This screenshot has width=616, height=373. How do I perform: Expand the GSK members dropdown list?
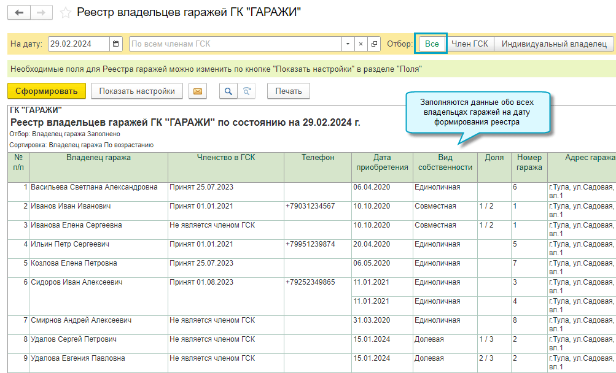coord(348,44)
